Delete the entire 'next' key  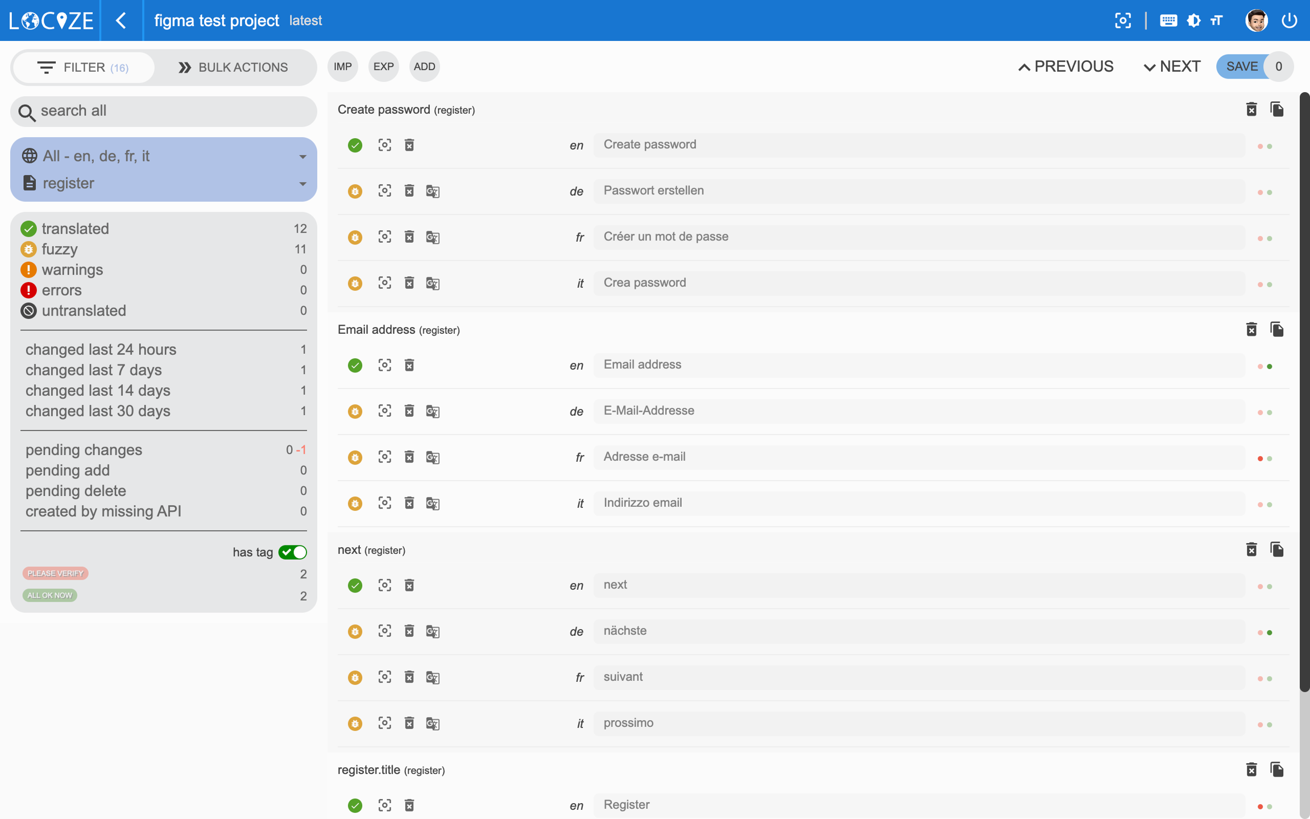coord(1251,549)
